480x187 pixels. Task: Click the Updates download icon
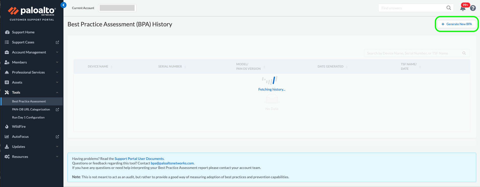click(x=7, y=147)
